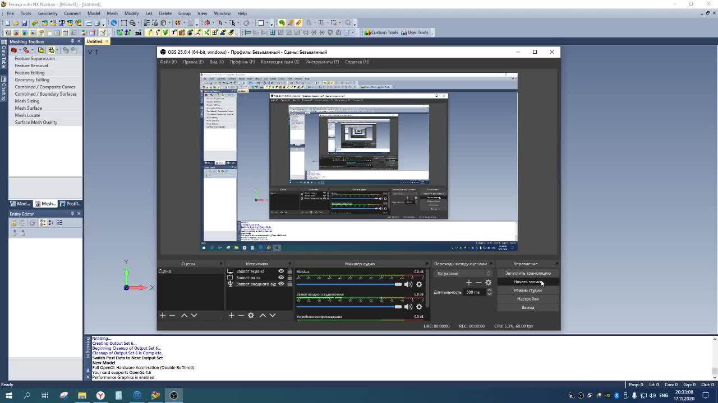This screenshot has height=403, width=718.
Task: Mute Захват входного аудиопотока channel
Action: pos(408,307)
